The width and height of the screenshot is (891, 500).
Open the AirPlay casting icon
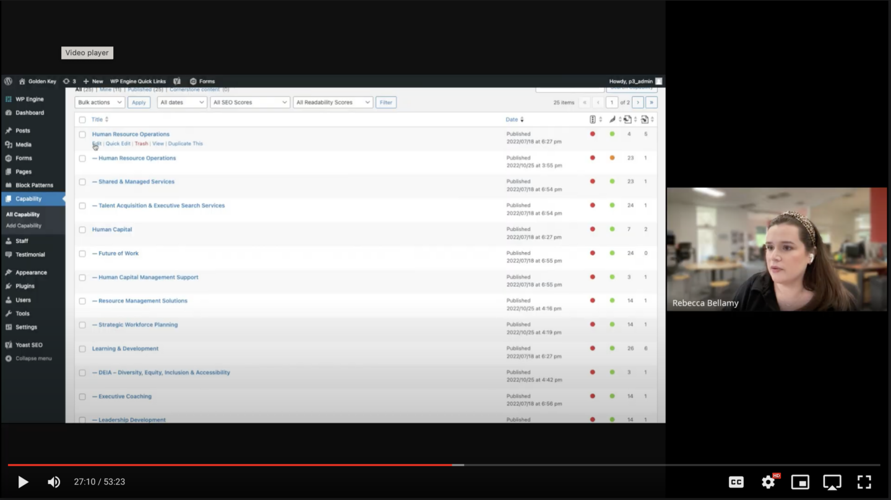point(832,482)
